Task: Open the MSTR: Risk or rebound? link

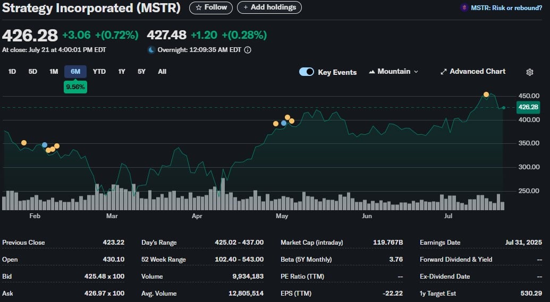Action: [506, 8]
